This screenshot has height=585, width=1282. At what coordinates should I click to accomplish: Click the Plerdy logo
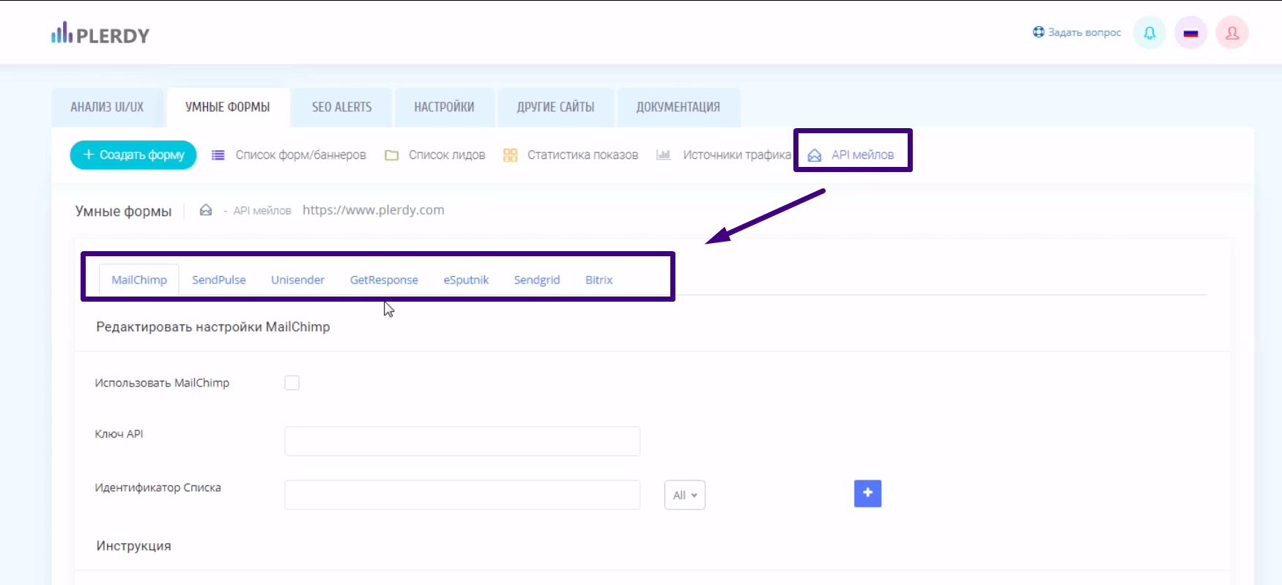[x=100, y=34]
